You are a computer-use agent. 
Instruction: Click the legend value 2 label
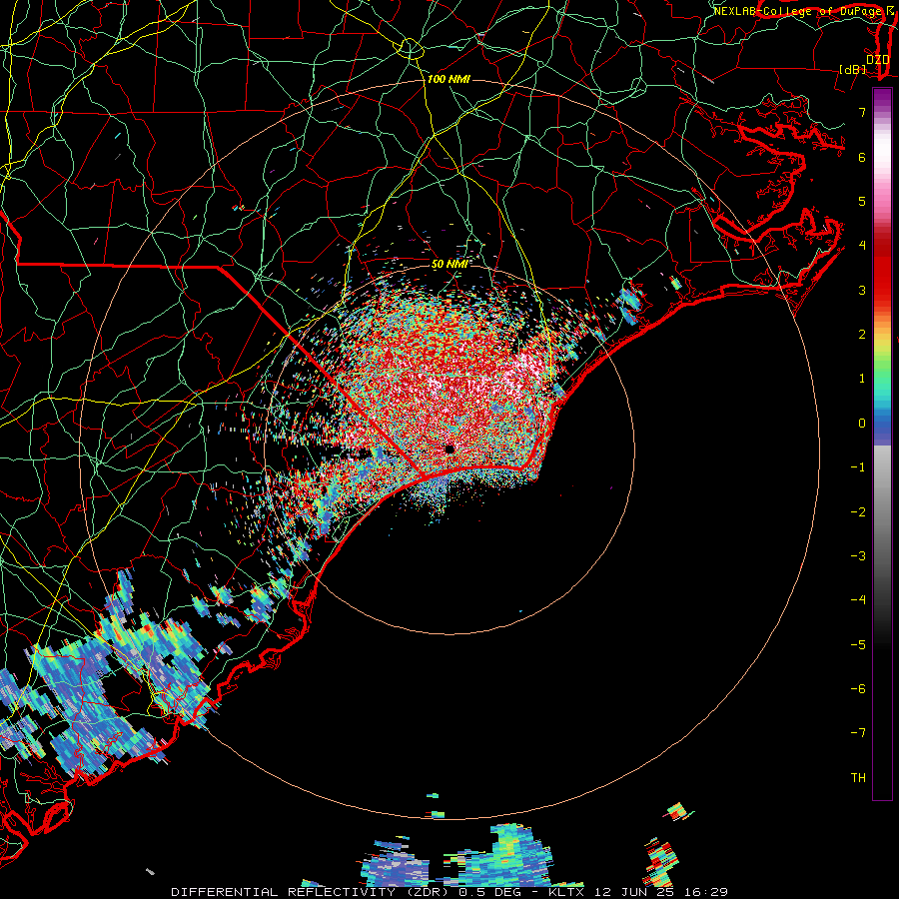tap(862, 335)
